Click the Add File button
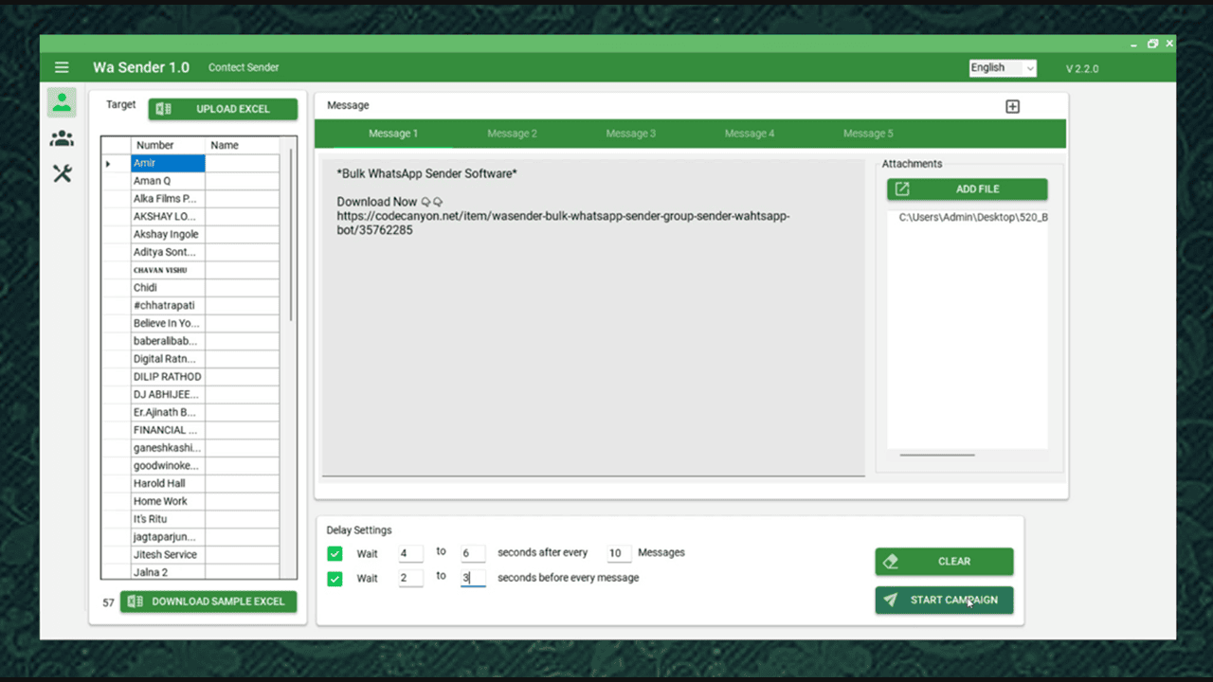 tap(967, 189)
